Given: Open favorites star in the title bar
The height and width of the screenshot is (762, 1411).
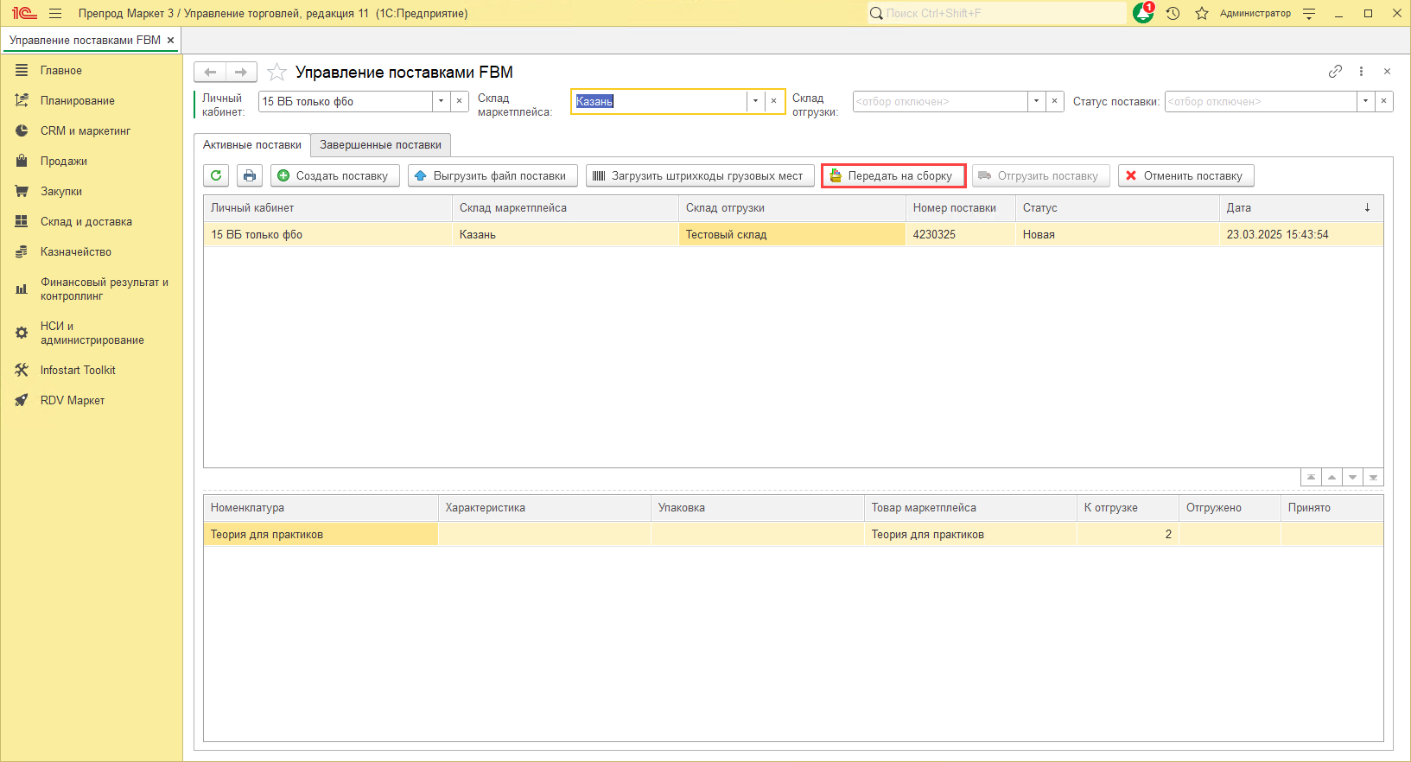Looking at the screenshot, I should click(1202, 13).
